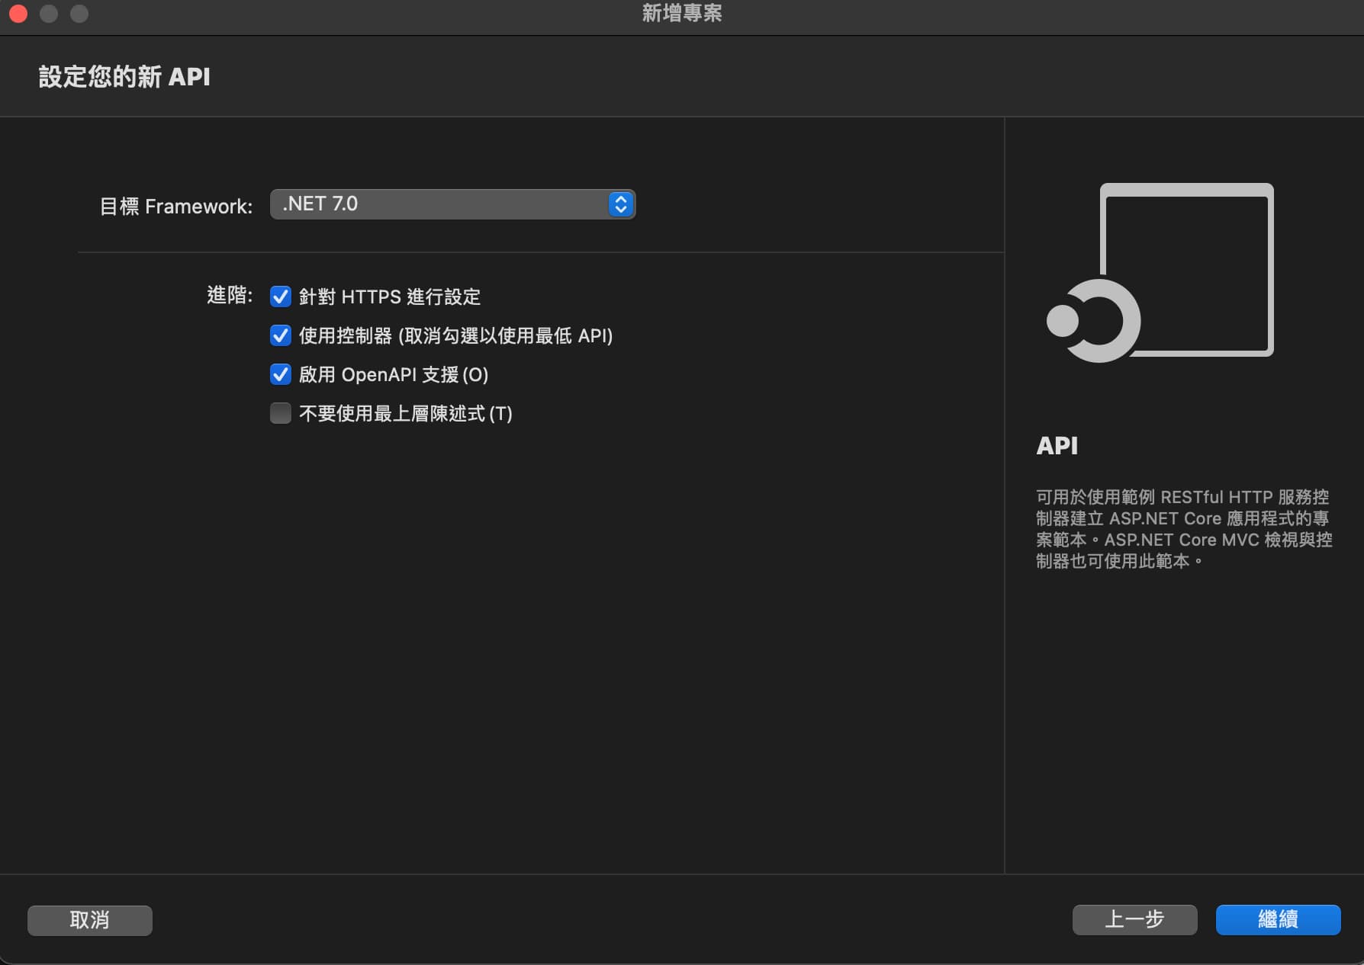Click the 進階: label
The image size is (1364, 965).
(x=230, y=295)
